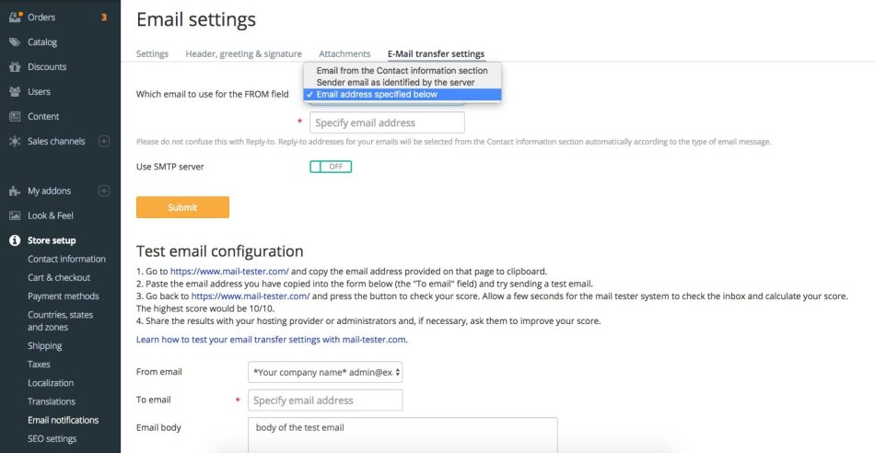Open Taxes submenu item
This screenshot has width=875, height=453.
pos(39,365)
